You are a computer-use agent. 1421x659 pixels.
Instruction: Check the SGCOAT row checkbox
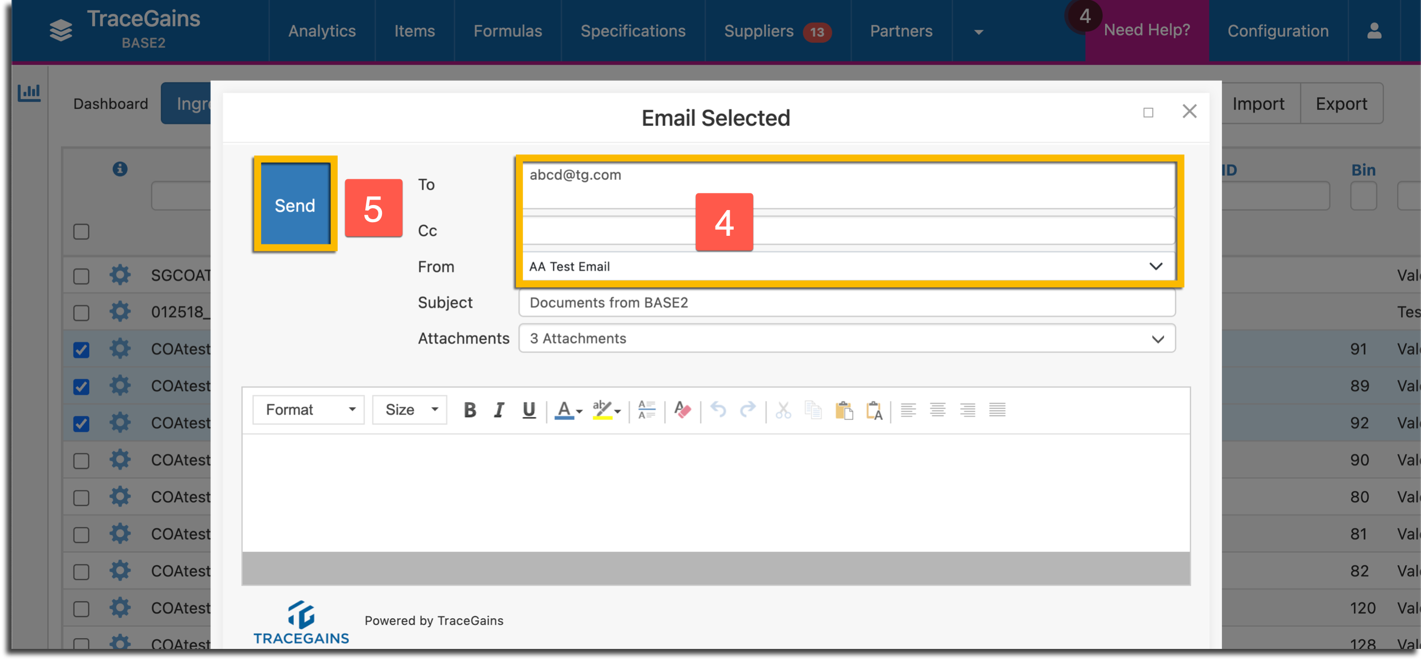point(81,276)
